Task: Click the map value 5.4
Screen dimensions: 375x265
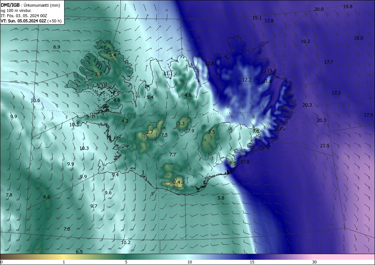Action: [150, 97]
